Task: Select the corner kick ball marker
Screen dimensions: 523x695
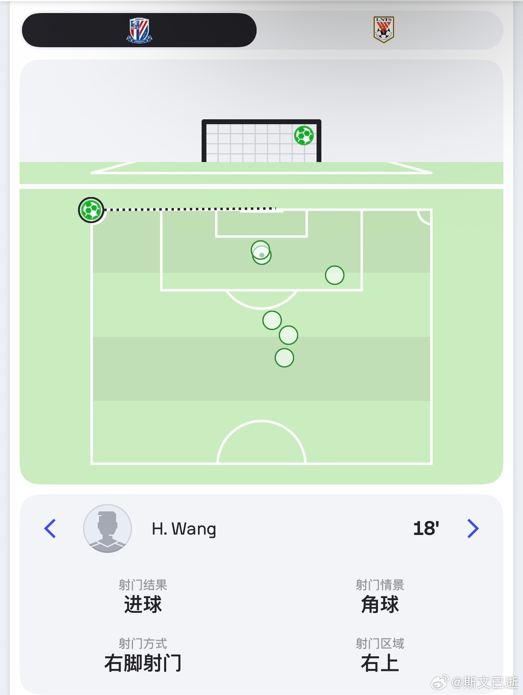Action: [91, 210]
